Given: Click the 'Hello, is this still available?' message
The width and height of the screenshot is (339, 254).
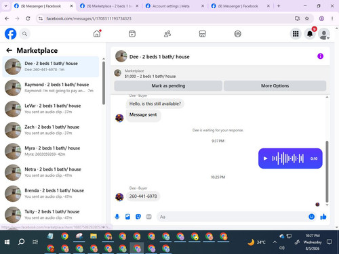Looking at the screenshot, I should point(155,104).
